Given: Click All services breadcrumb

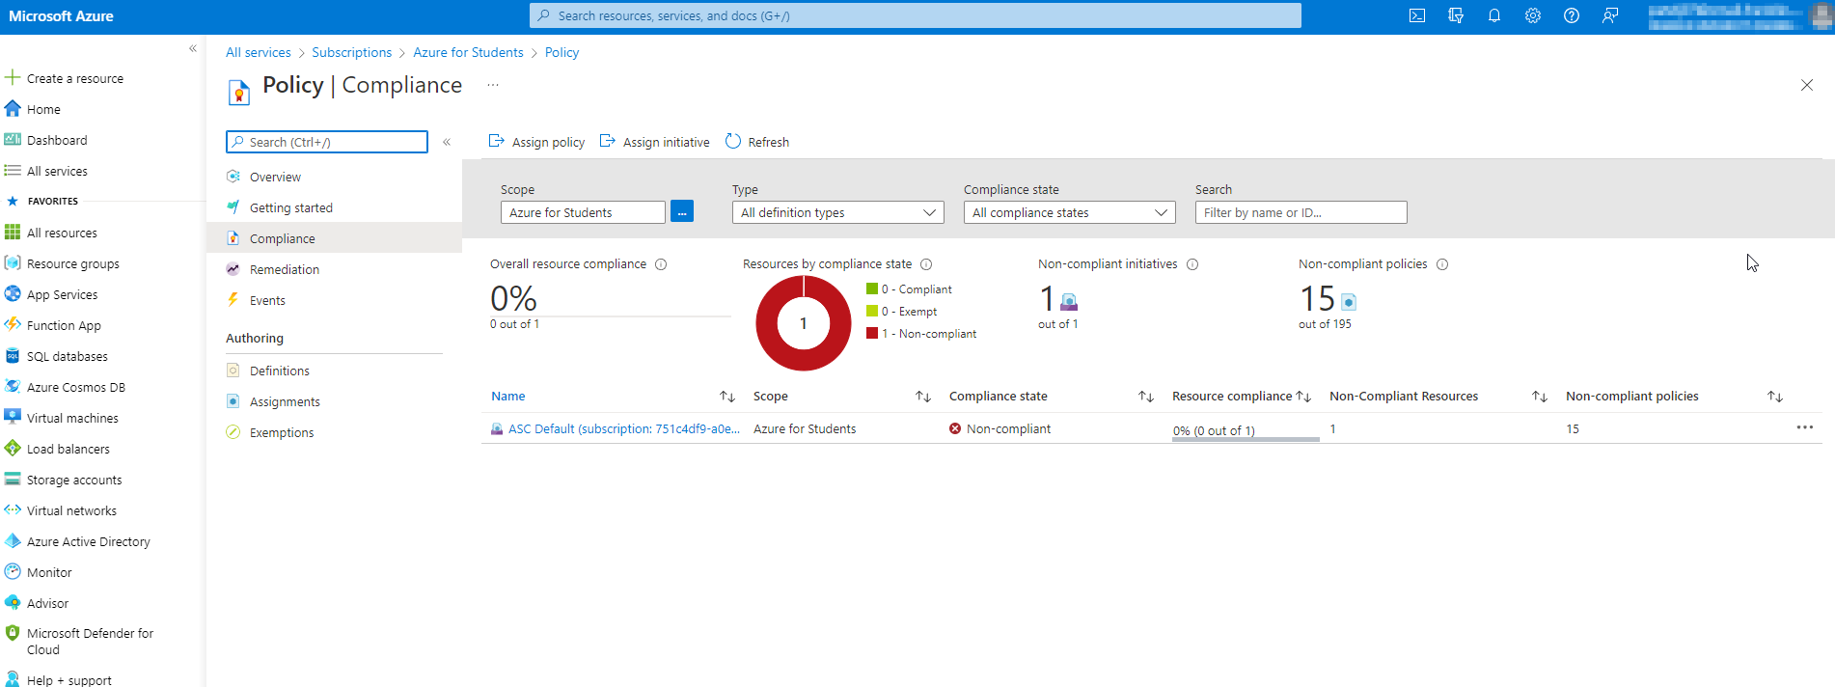Looking at the screenshot, I should pyautogui.click(x=259, y=52).
